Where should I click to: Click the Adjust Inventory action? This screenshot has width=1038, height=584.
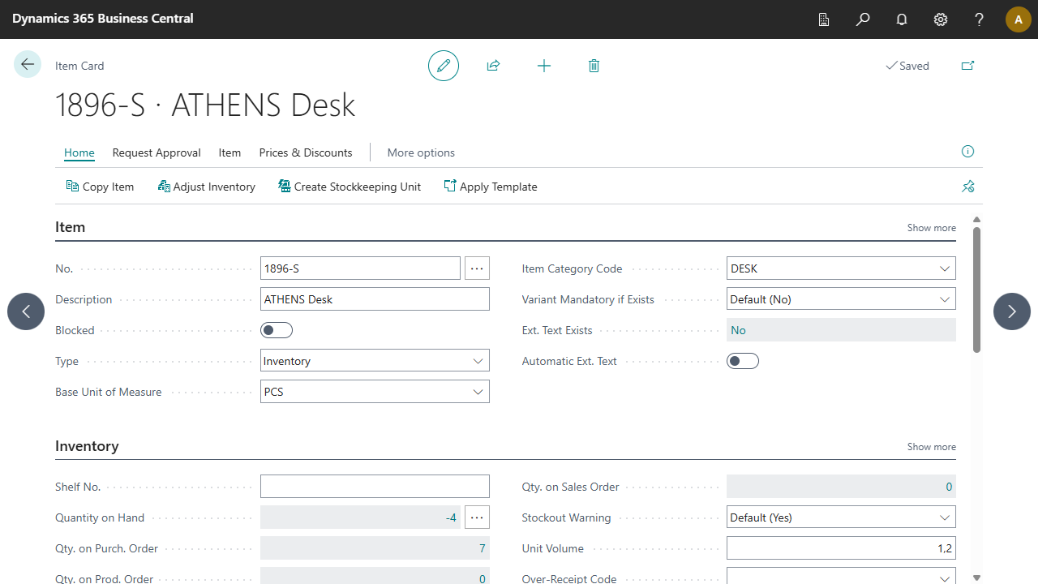point(207,187)
